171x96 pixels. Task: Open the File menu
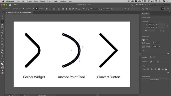(18, 1)
